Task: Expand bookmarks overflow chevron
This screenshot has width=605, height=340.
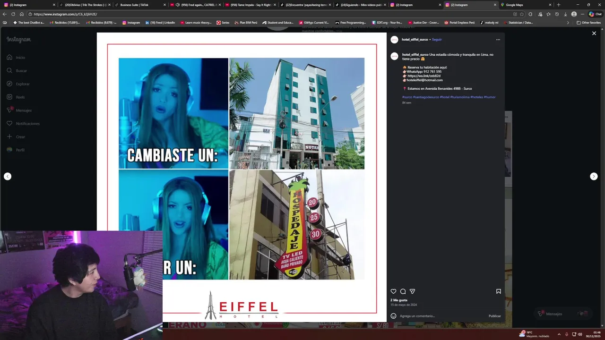Action: [x=568, y=23]
